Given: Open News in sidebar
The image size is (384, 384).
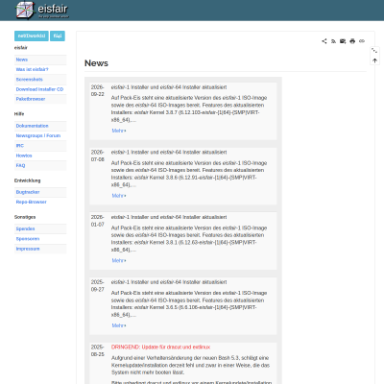Looking at the screenshot, I should click(x=22, y=60).
